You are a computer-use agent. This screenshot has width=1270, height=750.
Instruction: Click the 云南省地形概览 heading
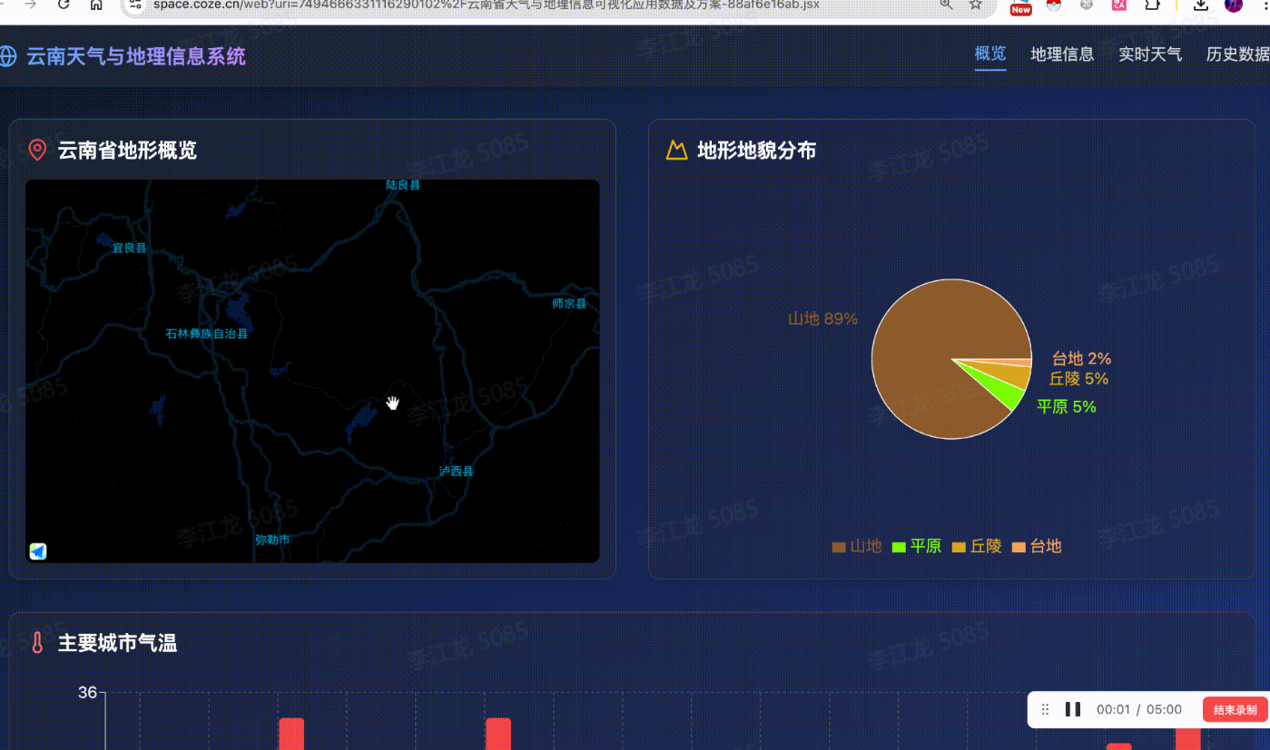127,150
